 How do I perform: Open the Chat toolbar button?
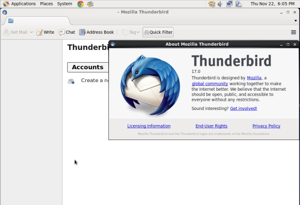coord(67,32)
